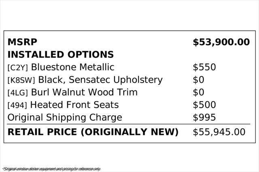Select the $0 price for Burl Walnut Trim
Viewport: 259px width, 172px height.
199,92
